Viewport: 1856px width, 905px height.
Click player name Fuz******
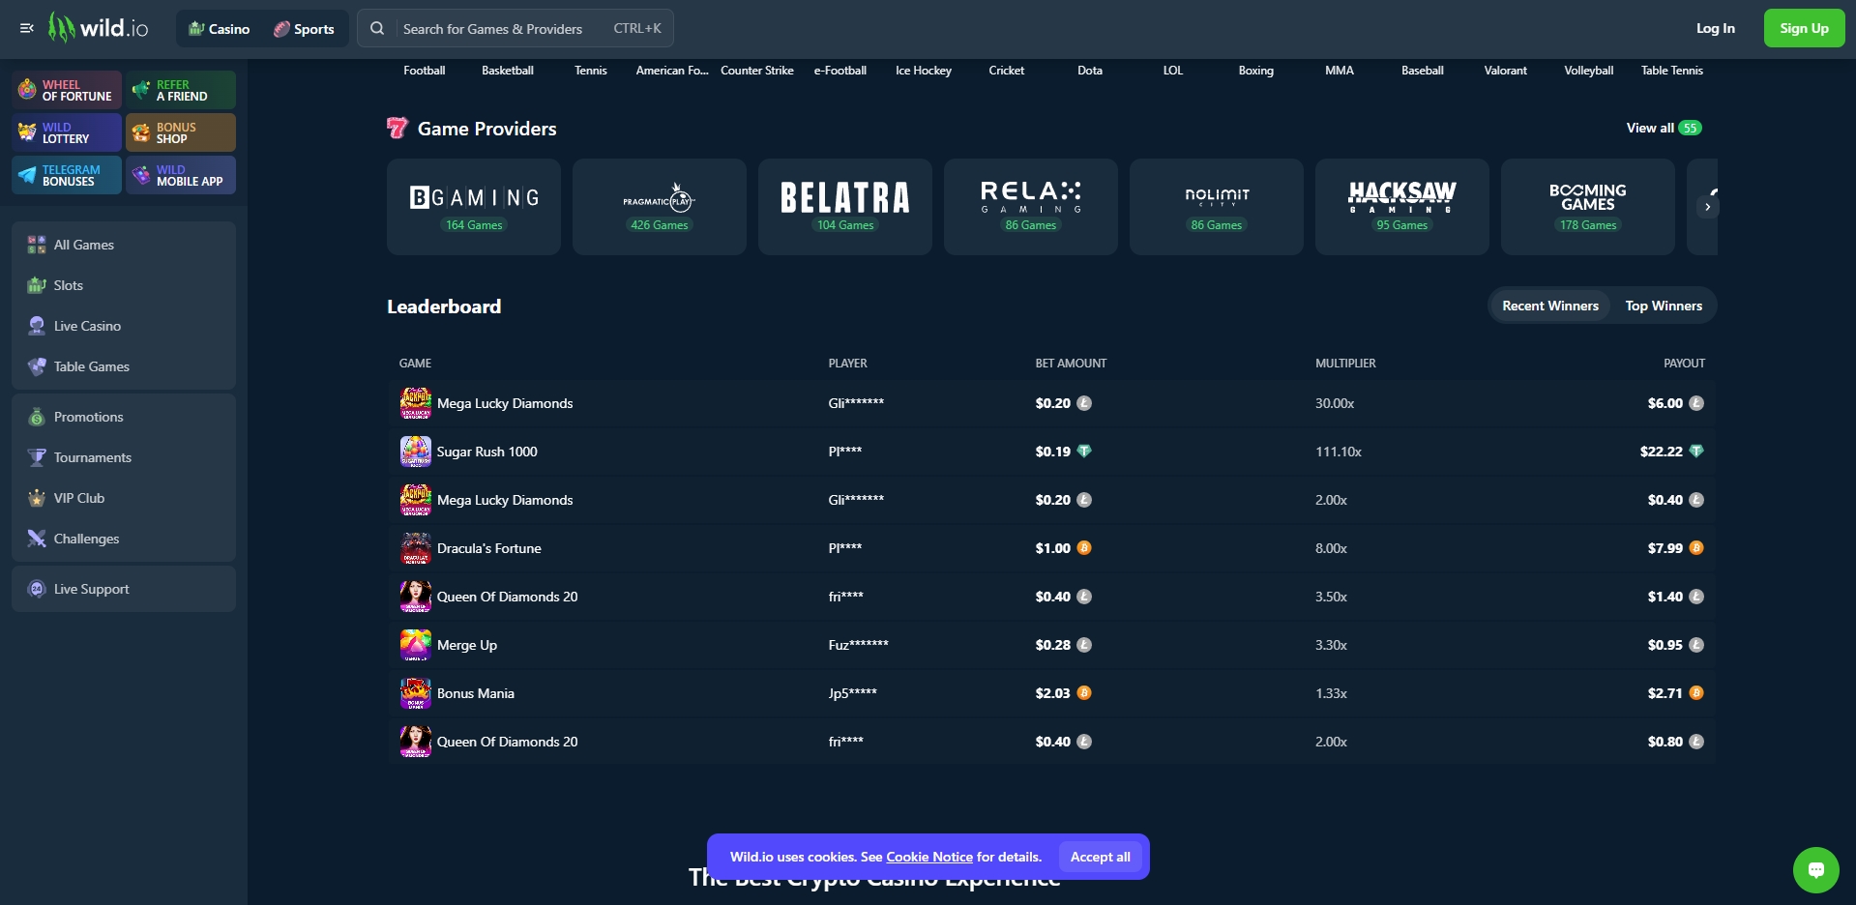(x=858, y=645)
